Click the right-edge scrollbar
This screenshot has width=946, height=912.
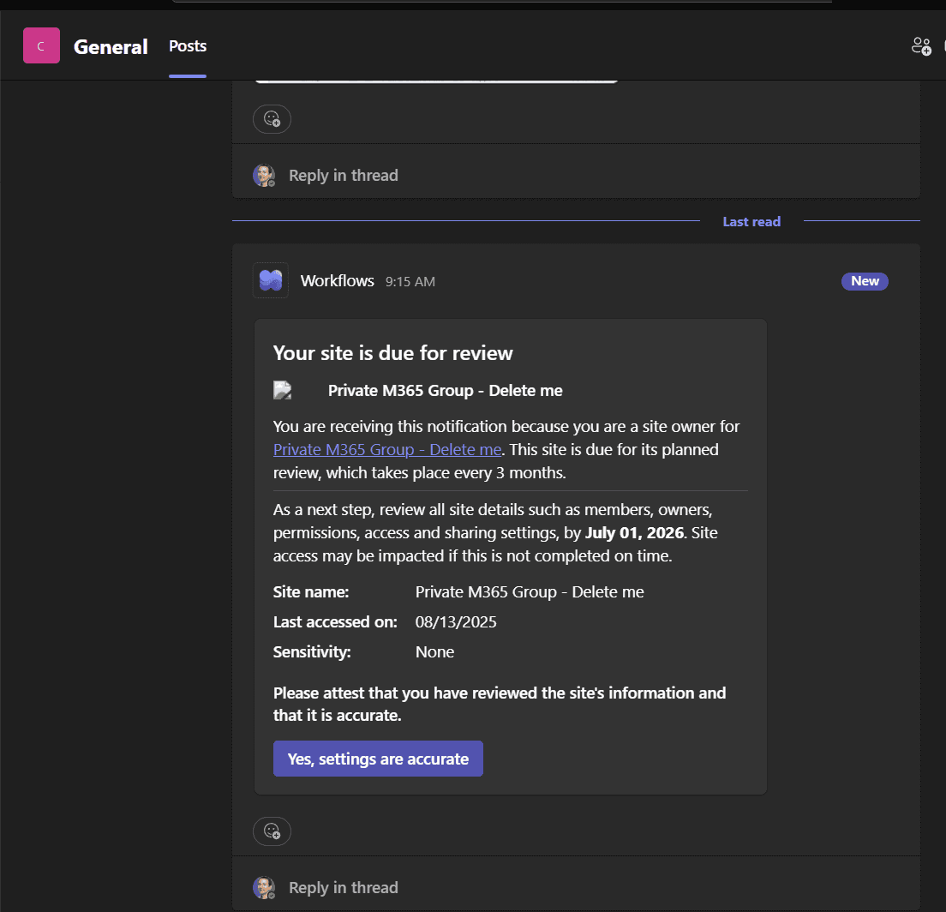point(941,429)
